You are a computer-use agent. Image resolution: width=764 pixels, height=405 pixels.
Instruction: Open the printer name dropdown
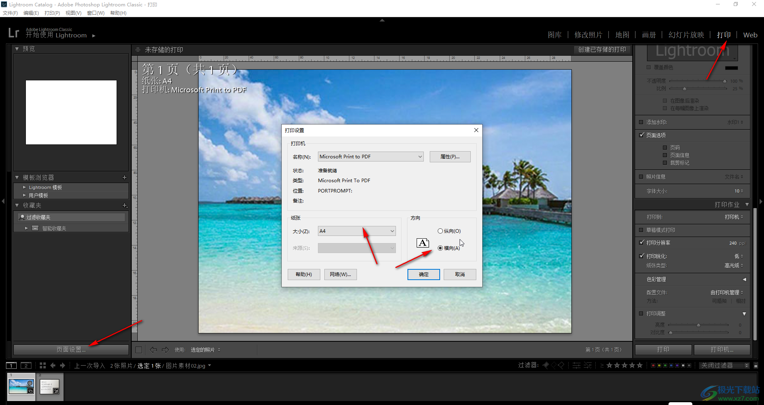click(x=370, y=156)
